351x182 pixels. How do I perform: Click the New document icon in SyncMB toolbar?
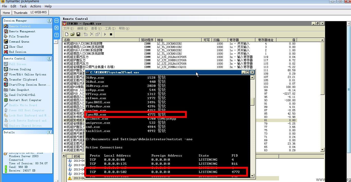(x=67, y=34)
